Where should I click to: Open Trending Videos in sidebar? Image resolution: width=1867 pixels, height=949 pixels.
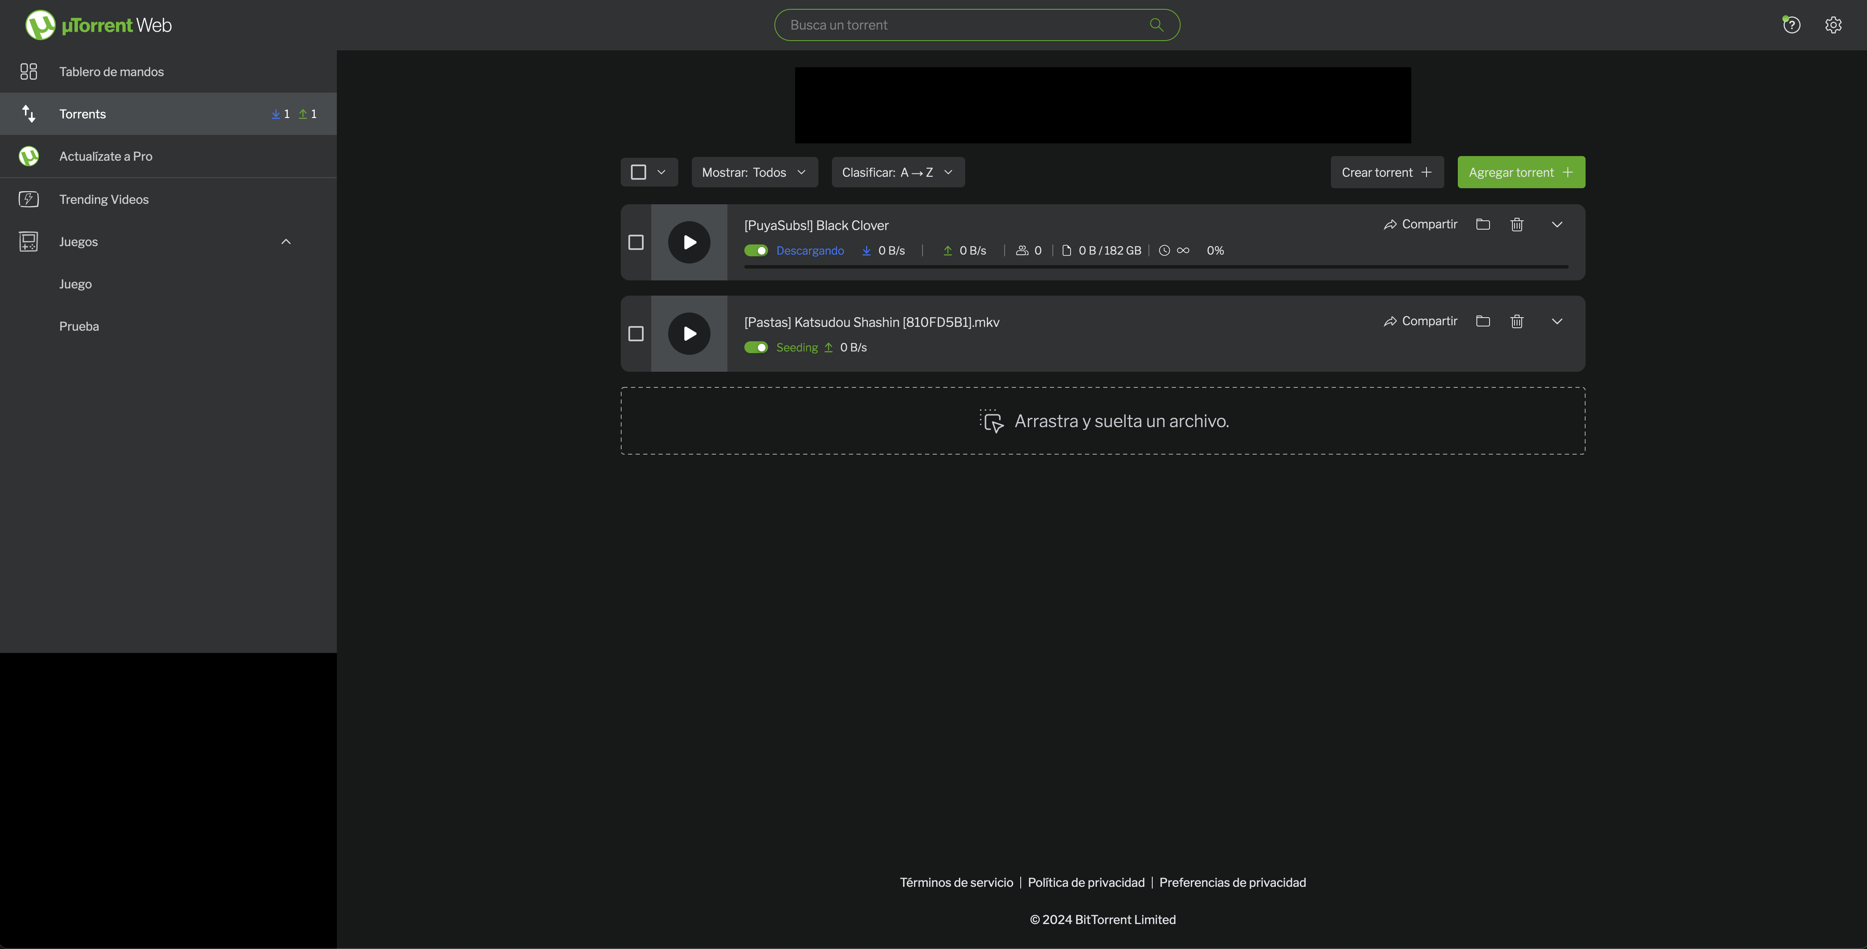coord(168,199)
